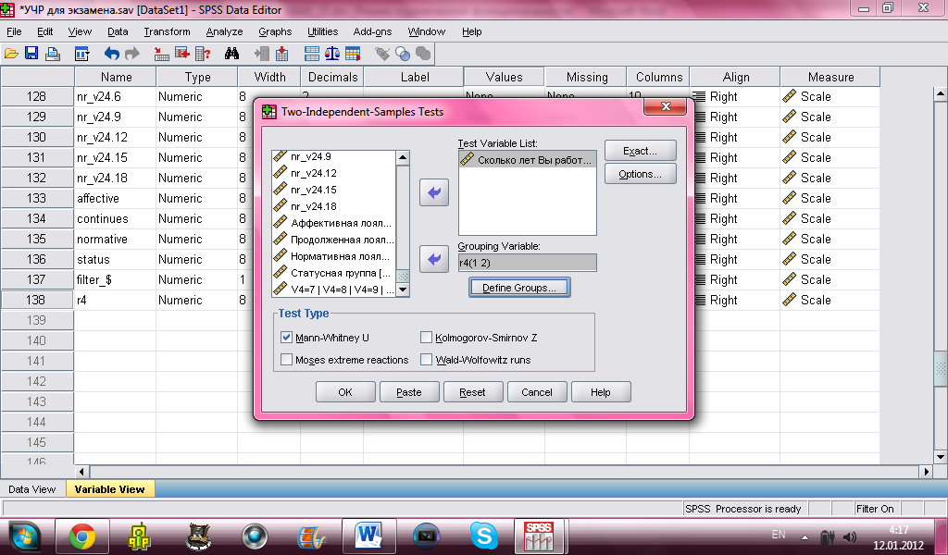Click the Value labels tag icon
The height and width of the screenshot is (555, 948).
click(x=382, y=54)
